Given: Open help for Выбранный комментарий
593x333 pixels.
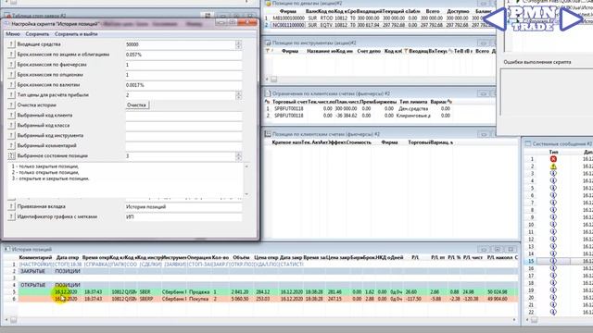Looking at the screenshot, I should (11, 146).
